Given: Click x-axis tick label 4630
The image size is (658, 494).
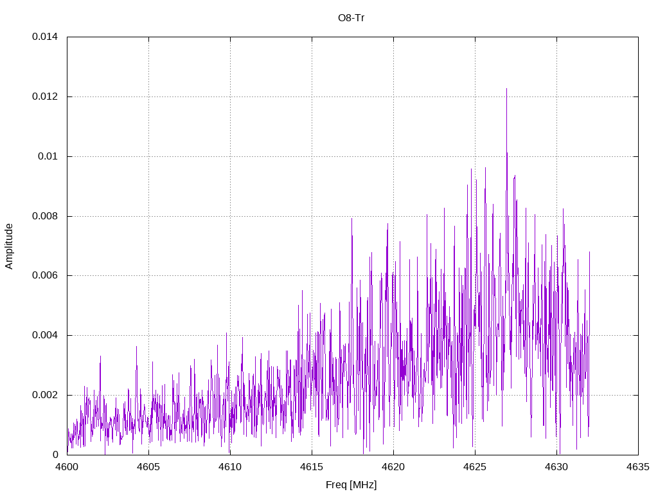Looking at the screenshot, I should 557,467.
